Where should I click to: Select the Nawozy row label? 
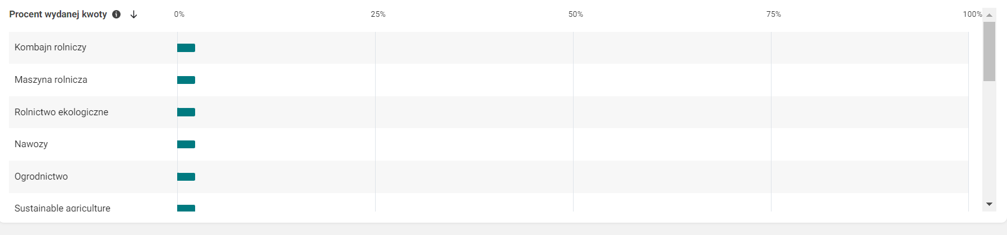(31, 144)
